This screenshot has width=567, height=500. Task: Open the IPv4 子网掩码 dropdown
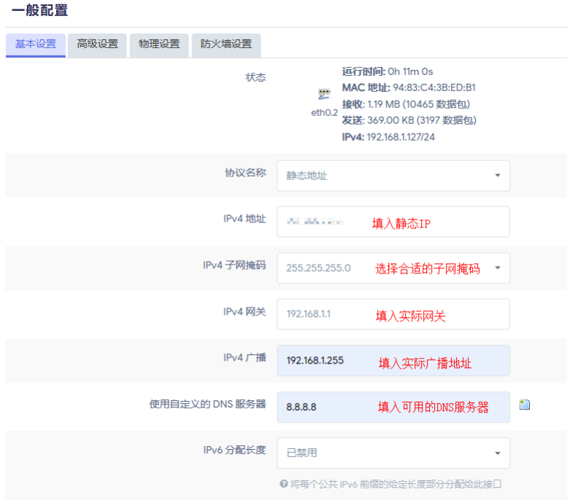[393, 268]
